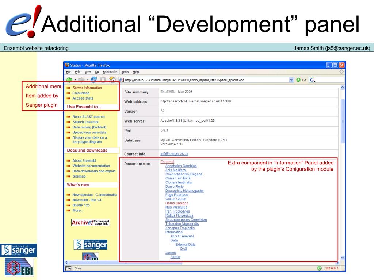Screen dimensions: 374x280
Task: Click the vertical scrollbar up arrow
Action: (343, 87)
